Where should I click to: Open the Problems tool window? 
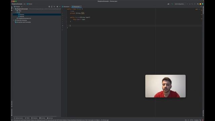click(34, 118)
